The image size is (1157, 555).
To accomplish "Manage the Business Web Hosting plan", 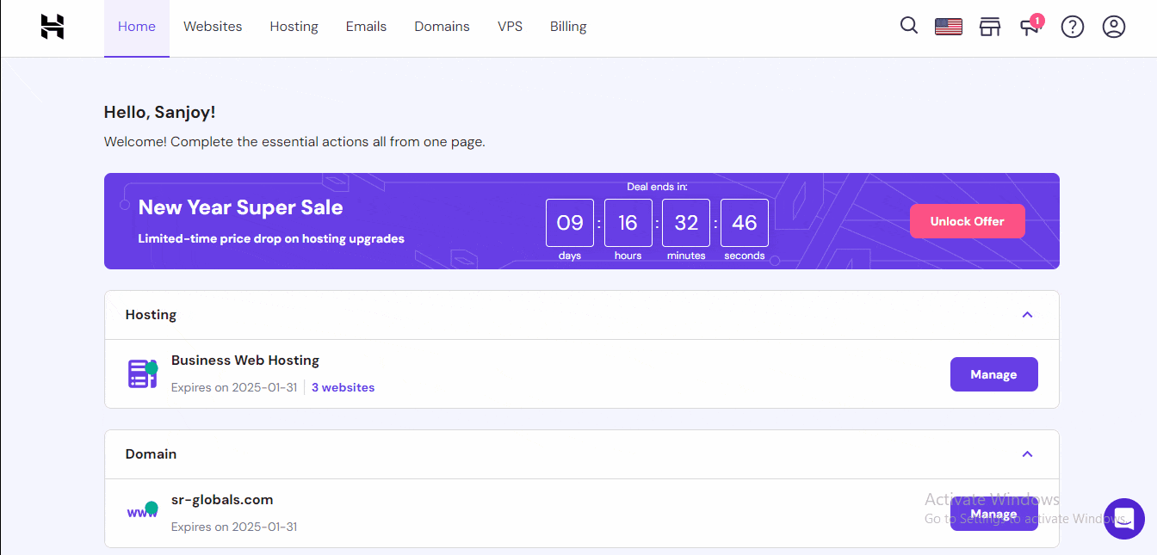I will click(x=994, y=373).
